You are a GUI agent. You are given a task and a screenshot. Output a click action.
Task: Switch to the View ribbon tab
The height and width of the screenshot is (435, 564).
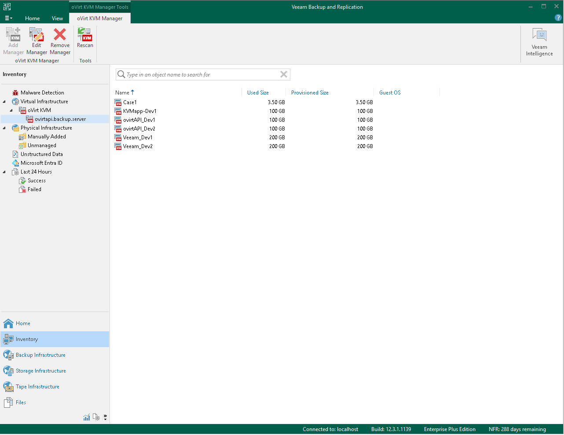57,18
